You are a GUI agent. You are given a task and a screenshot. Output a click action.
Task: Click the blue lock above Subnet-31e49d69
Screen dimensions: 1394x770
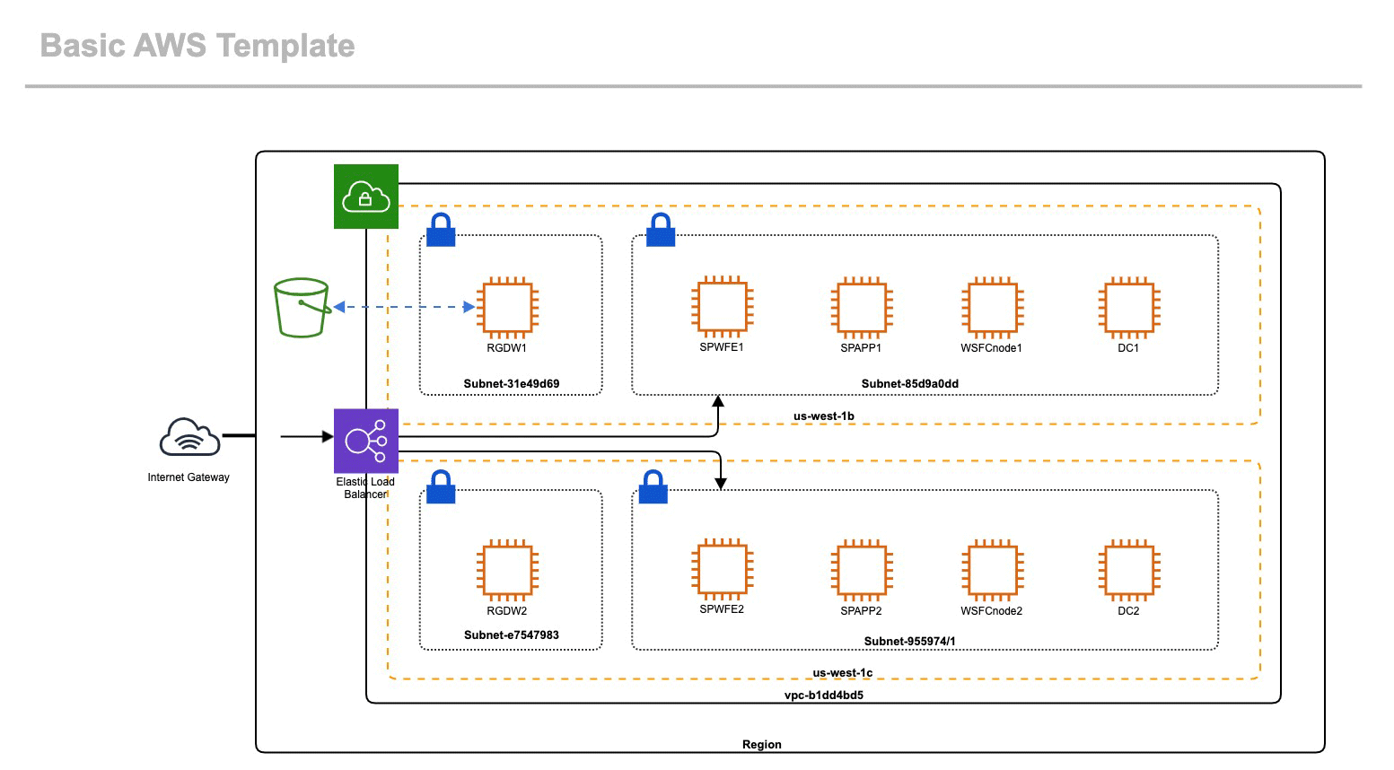[441, 231]
